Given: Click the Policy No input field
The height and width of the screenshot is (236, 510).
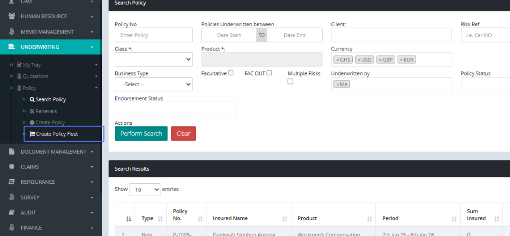Looking at the screenshot, I should [153, 35].
